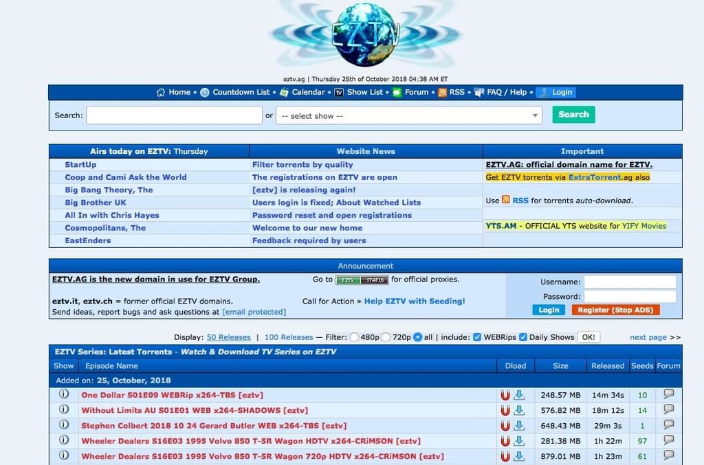Open StartUp show in Airs today list
704x465 pixels.
(x=80, y=165)
